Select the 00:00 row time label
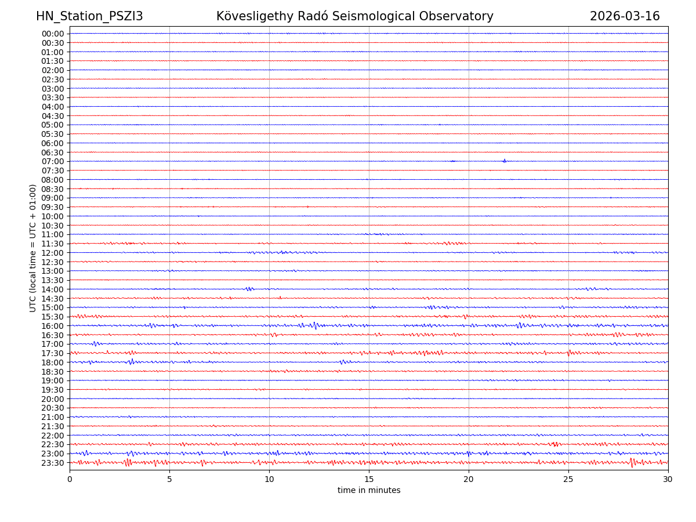 pos(53,34)
